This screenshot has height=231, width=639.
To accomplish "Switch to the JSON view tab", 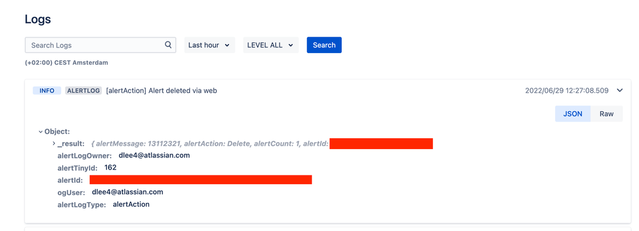I will 572,114.
